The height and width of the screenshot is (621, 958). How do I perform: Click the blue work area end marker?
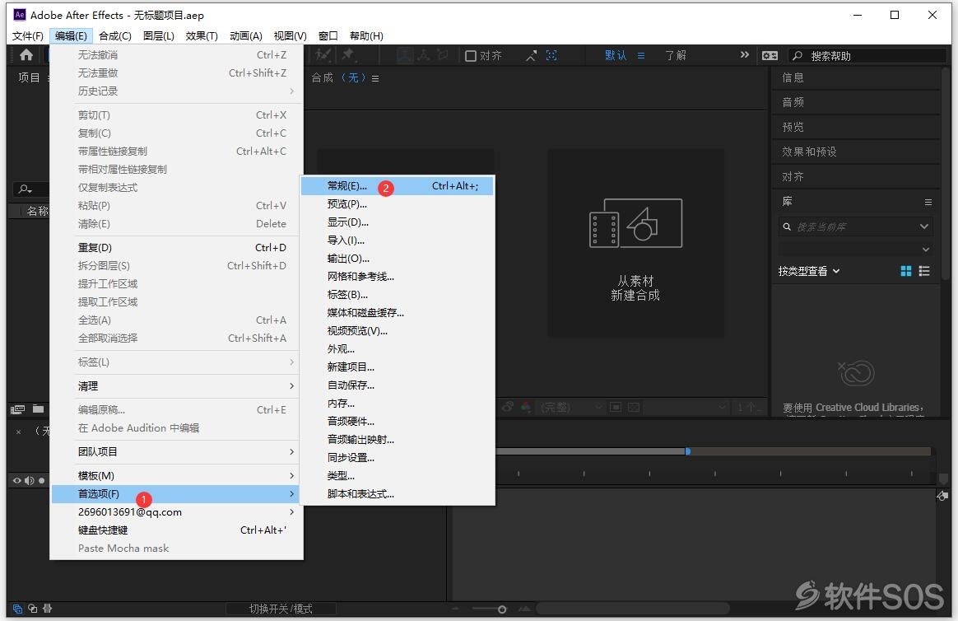pos(688,451)
